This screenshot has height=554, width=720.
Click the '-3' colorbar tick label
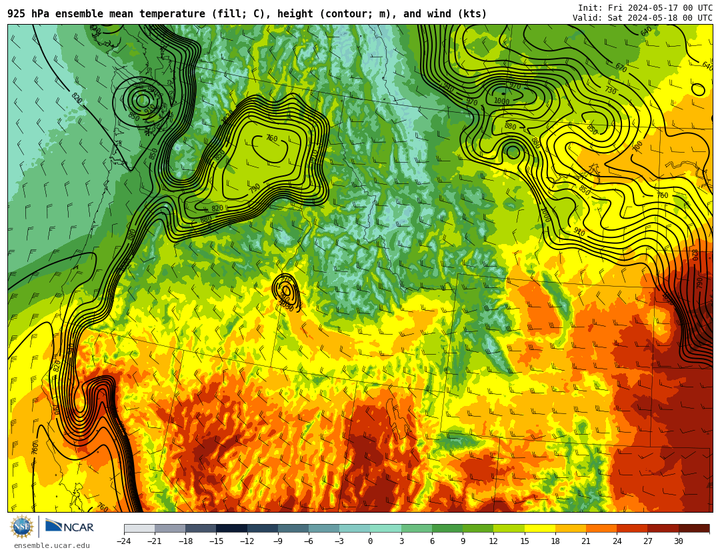point(339,541)
